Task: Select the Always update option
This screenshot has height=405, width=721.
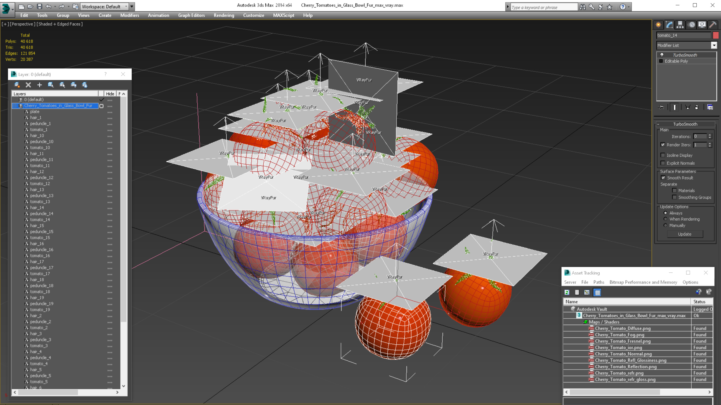Action: coord(666,213)
